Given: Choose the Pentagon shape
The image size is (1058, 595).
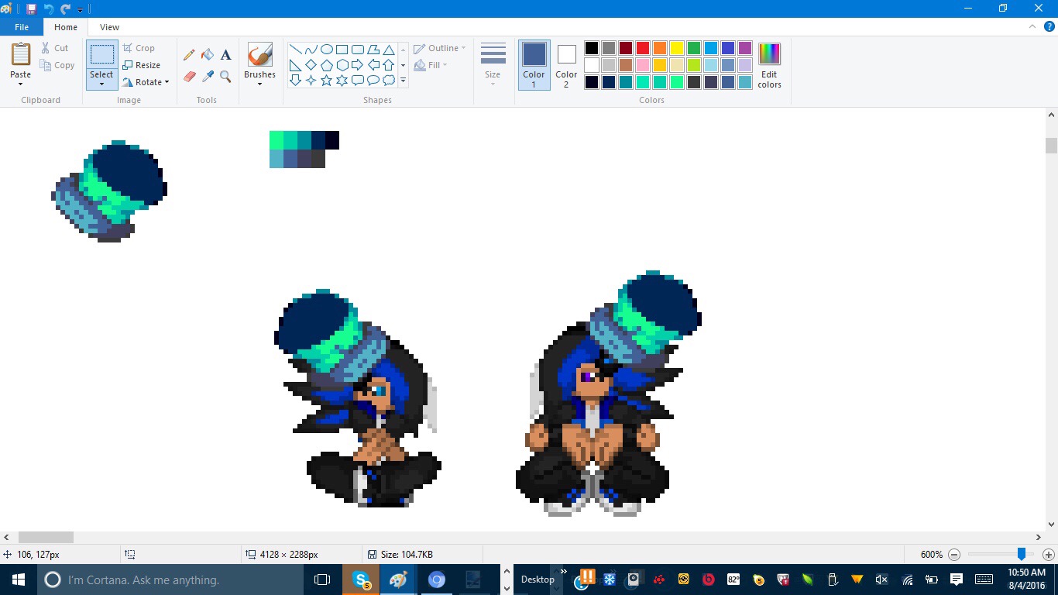Looking at the screenshot, I should 326,65.
